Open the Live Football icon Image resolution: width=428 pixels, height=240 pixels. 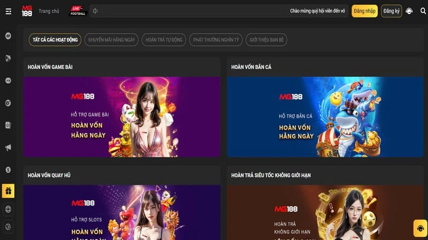point(78,11)
